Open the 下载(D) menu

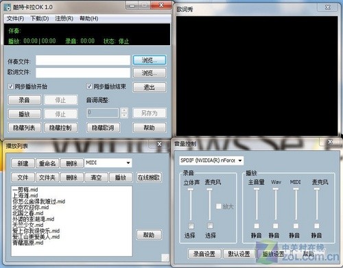tap(40, 19)
